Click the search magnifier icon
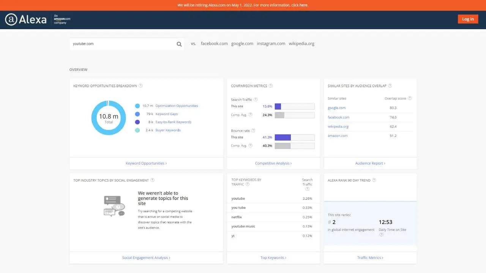 pyautogui.click(x=179, y=44)
